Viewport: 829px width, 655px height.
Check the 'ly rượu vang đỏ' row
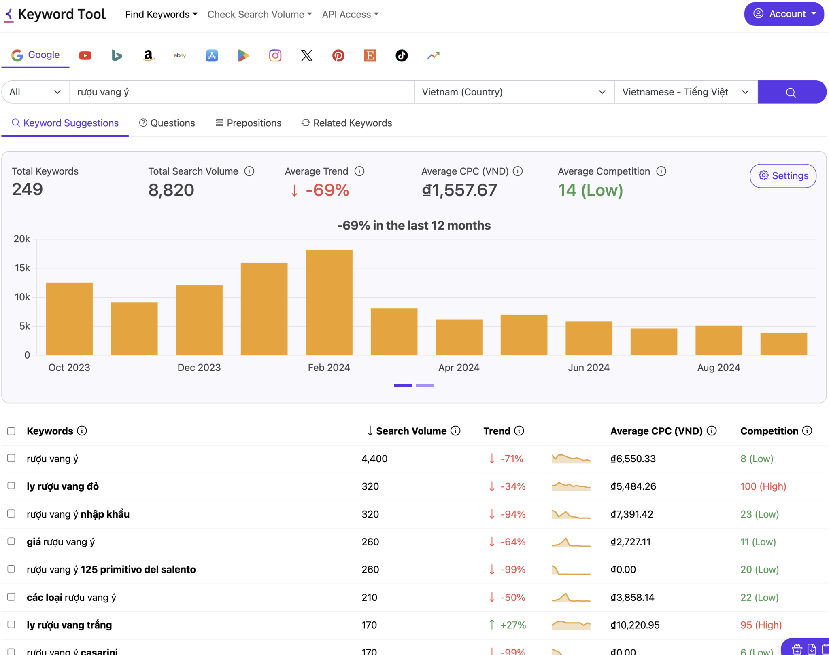coord(11,486)
